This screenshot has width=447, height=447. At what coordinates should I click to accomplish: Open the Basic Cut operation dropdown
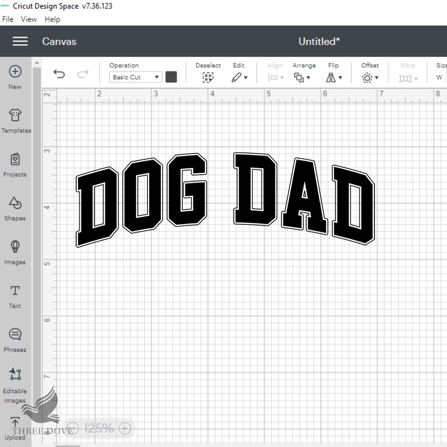click(x=135, y=77)
